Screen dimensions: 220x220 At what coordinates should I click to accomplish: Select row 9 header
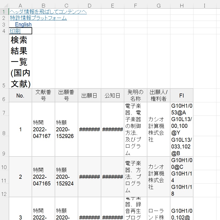[4, 146]
